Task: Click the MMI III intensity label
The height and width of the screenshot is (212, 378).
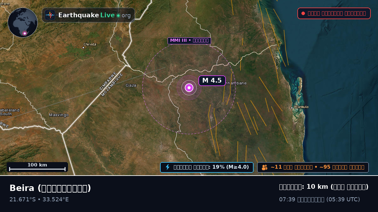Action: coord(189,41)
